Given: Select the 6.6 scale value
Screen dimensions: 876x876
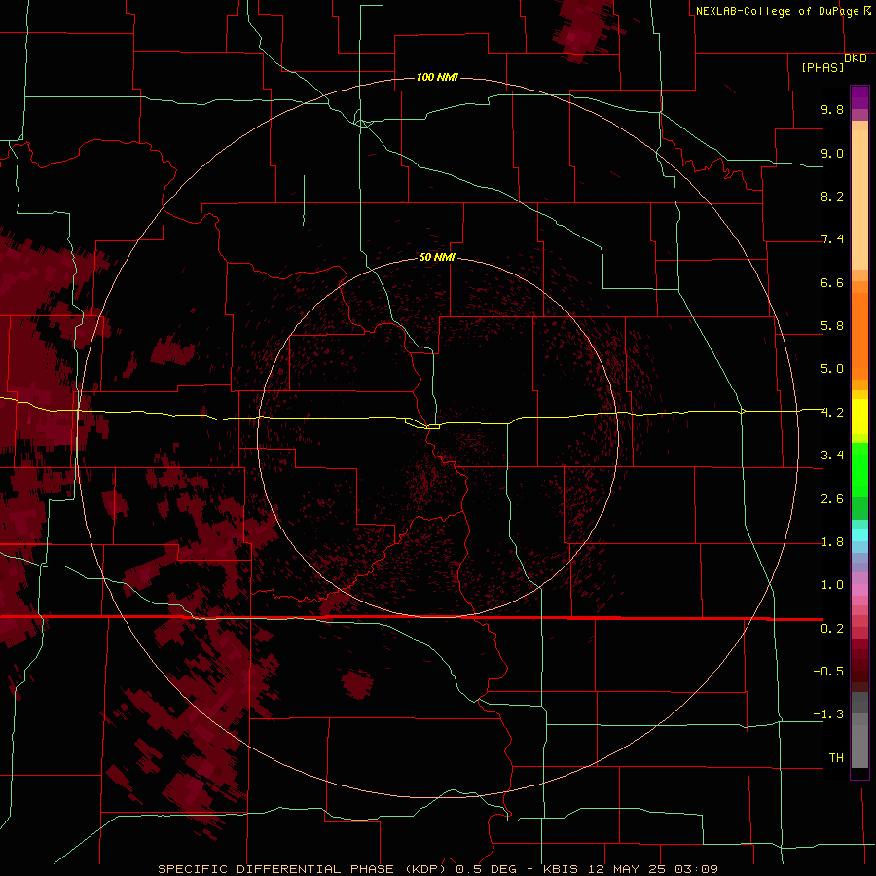Looking at the screenshot, I should [832, 282].
